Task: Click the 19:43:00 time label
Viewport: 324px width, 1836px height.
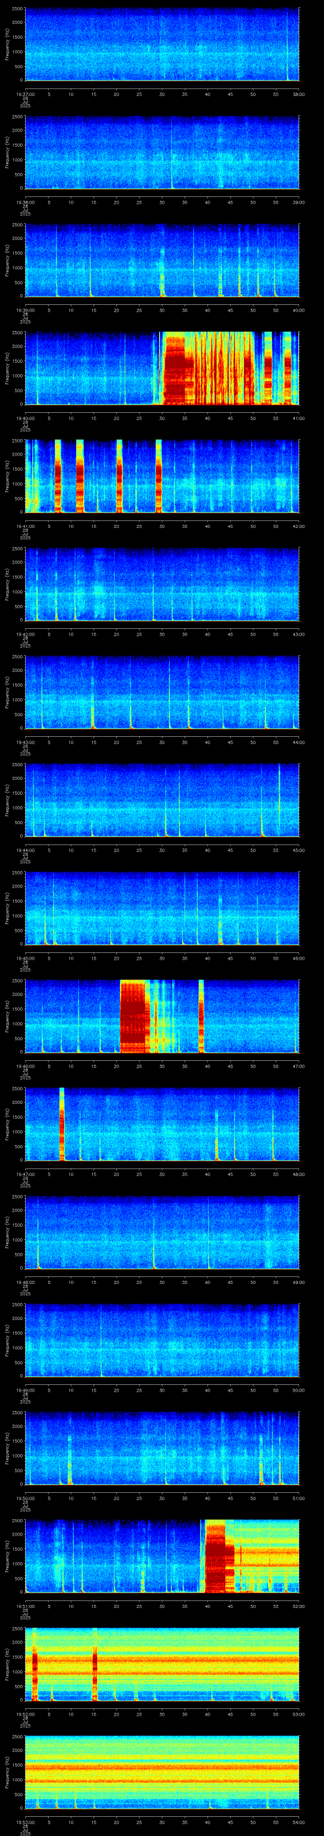Action: [25, 742]
